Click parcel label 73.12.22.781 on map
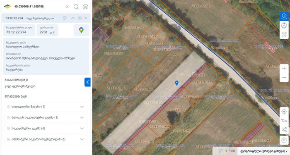The width and height of the screenshot is (290, 155). [145, 141]
